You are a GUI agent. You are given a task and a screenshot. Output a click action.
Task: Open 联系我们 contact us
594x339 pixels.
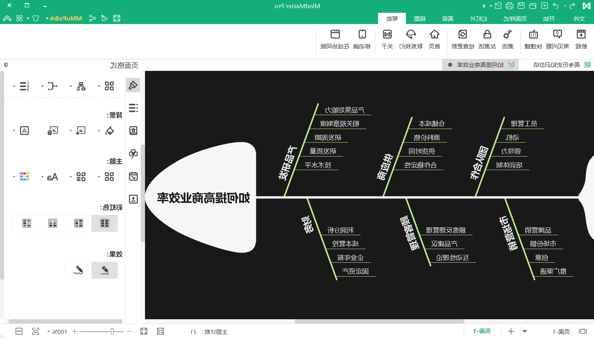pos(411,39)
